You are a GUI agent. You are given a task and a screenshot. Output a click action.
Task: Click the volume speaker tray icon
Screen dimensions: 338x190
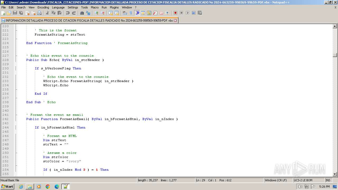tap(300, 187)
